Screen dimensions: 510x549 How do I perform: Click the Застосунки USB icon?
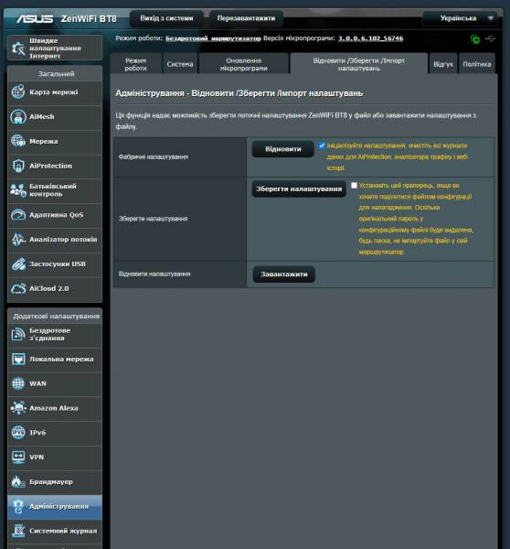point(18,264)
